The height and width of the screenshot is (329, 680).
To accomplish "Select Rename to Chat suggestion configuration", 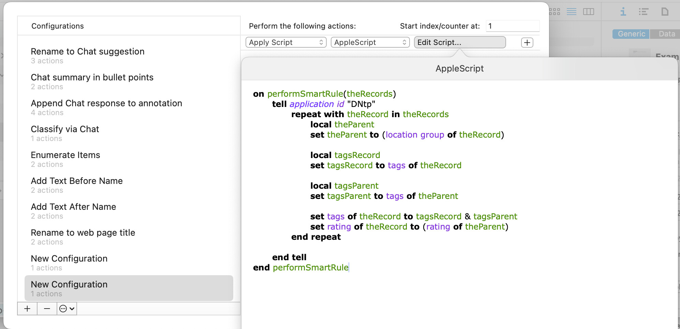I will click(x=88, y=55).
